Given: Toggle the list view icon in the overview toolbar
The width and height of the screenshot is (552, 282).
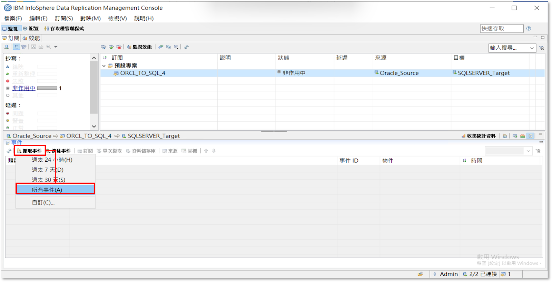Looking at the screenshot, I should click(17, 47).
